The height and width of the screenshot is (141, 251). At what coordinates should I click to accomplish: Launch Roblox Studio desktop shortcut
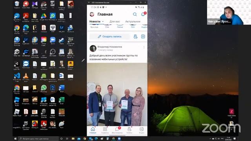click(17, 101)
